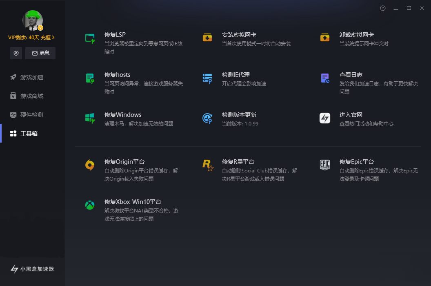Image resolution: width=431 pixels, height=286 pixels.
Task: Click the rocket icon beside 游戏加速
Action: (13, 77)
